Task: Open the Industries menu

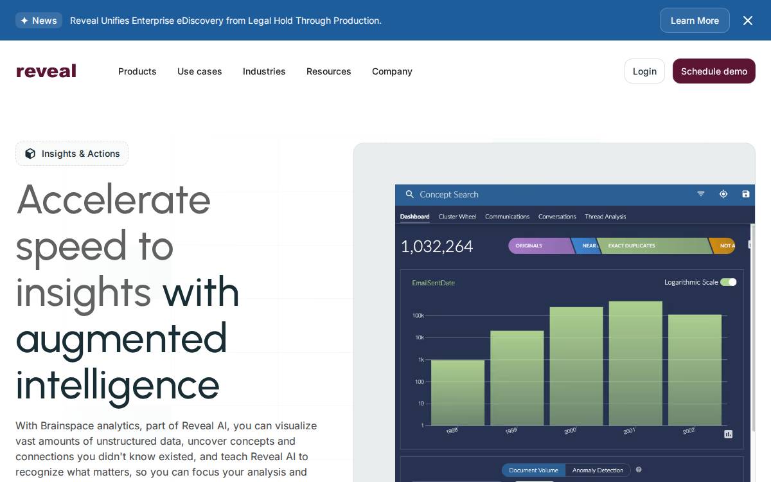Action: 264,71
